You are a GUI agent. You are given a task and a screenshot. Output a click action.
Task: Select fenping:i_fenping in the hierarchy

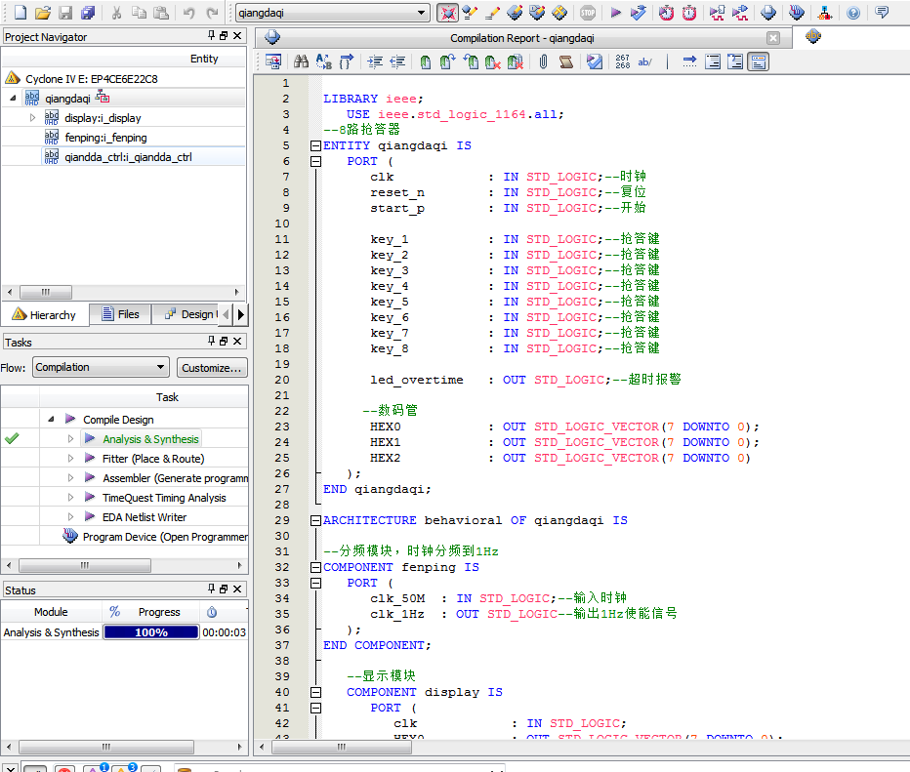click(105, 138)
